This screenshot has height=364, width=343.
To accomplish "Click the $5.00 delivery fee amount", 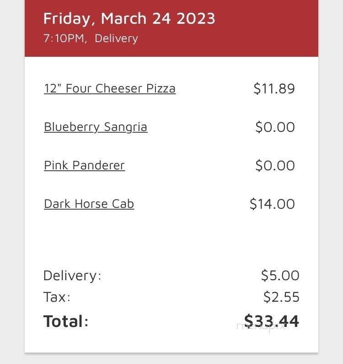I will point(280,276).
